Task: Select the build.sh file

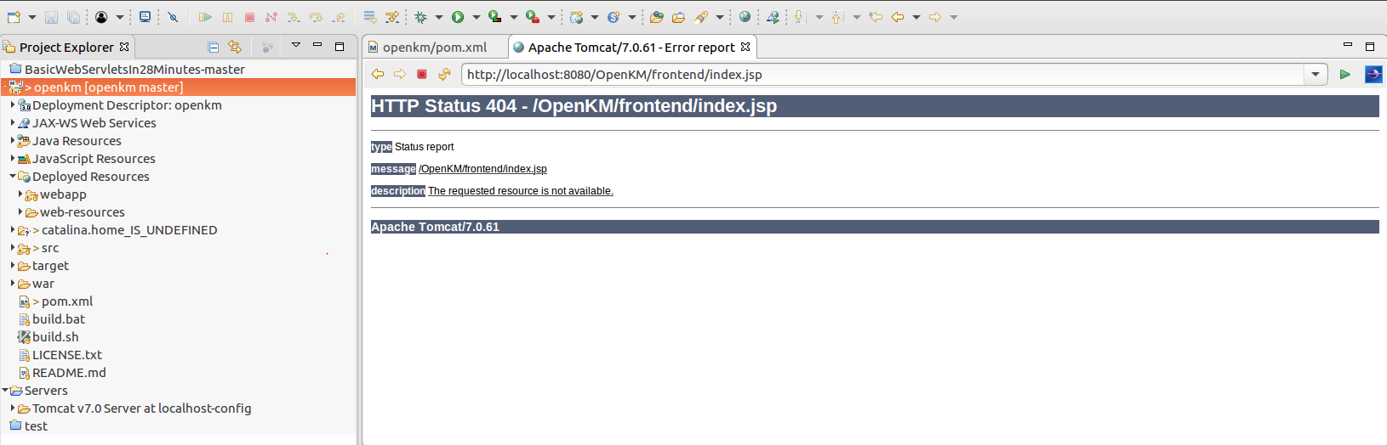Action: pyautogui.click(x=55, y=337)
